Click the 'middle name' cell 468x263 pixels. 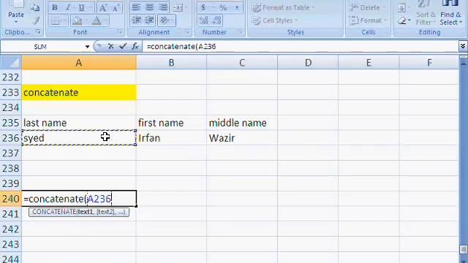(242, 123)
